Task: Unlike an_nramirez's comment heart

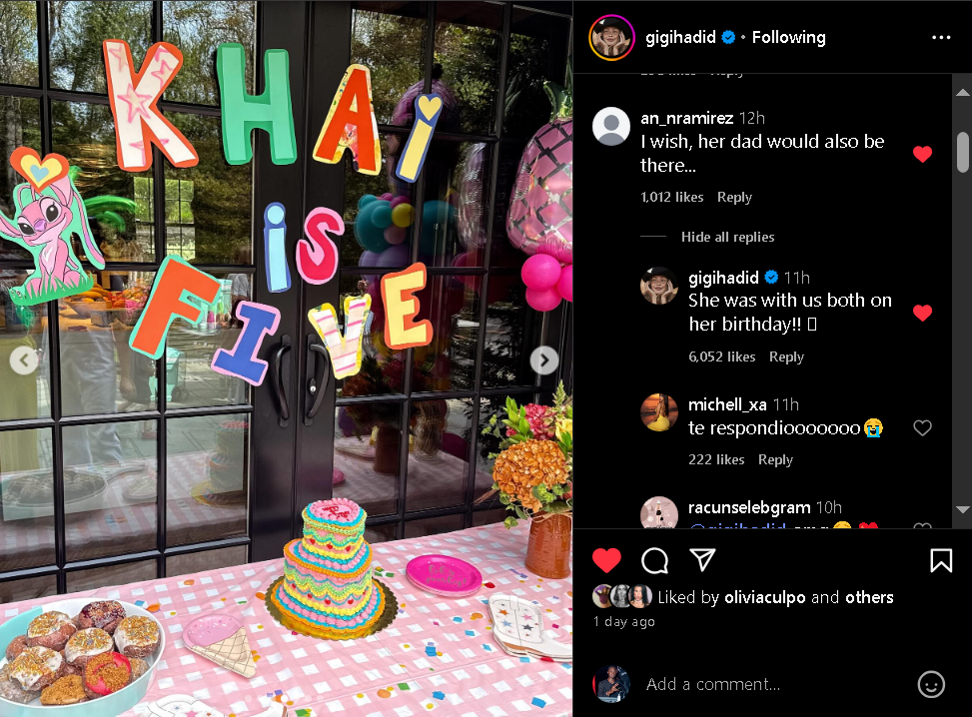Action: [x=922, y=154]
